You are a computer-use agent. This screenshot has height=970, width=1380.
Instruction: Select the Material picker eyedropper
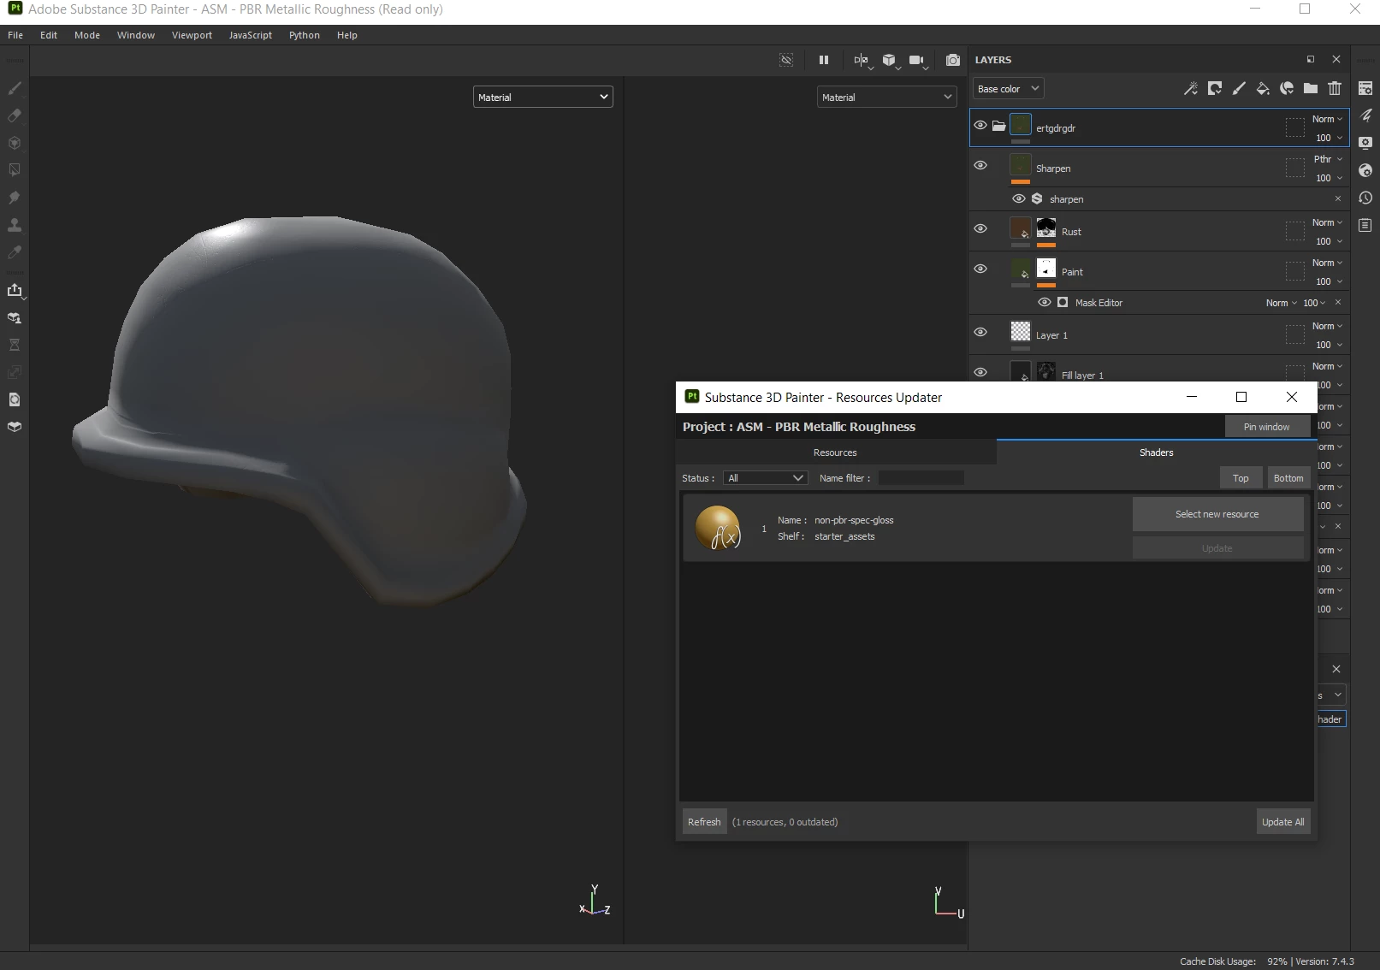(15, 252)
